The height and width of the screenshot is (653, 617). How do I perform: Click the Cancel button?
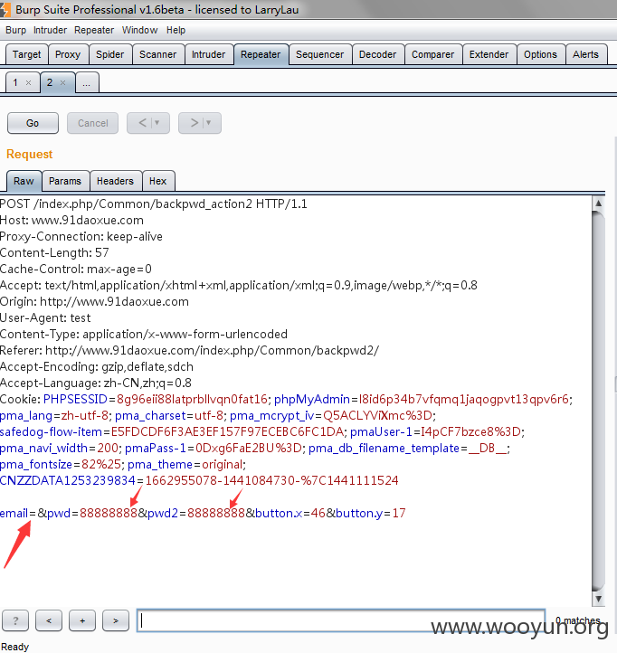click(x=92, y=123)
